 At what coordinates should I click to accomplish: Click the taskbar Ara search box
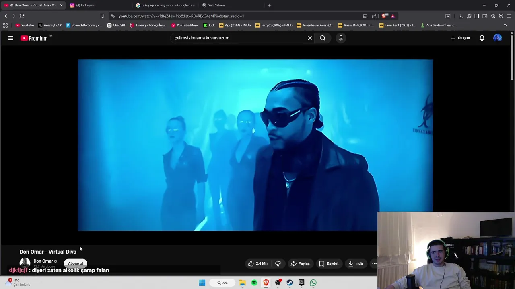[222, 283]
